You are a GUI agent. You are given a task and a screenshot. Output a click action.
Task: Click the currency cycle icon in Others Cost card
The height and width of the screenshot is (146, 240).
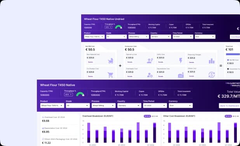(x=212, y=75)
